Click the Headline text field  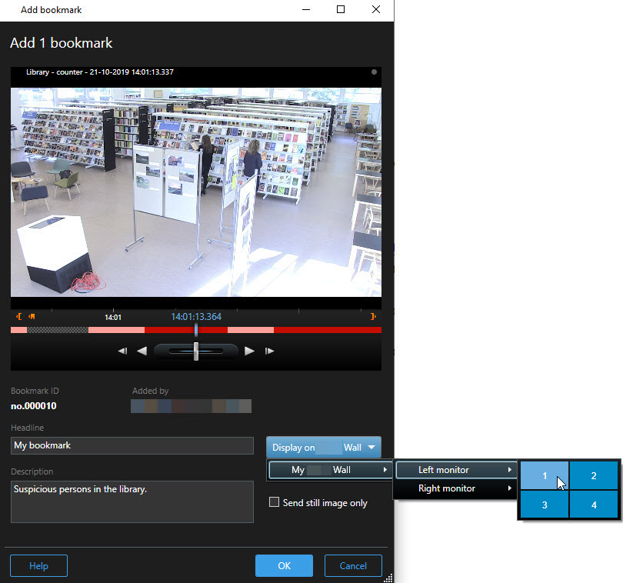(x=132, y=445)
